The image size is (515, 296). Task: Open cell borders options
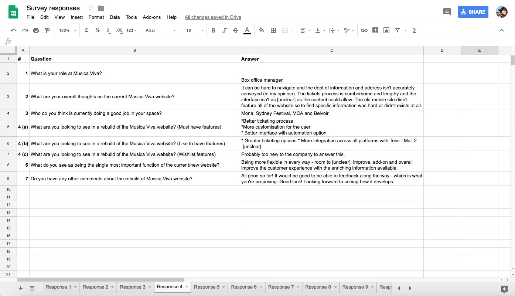click(x=273, y=30)
